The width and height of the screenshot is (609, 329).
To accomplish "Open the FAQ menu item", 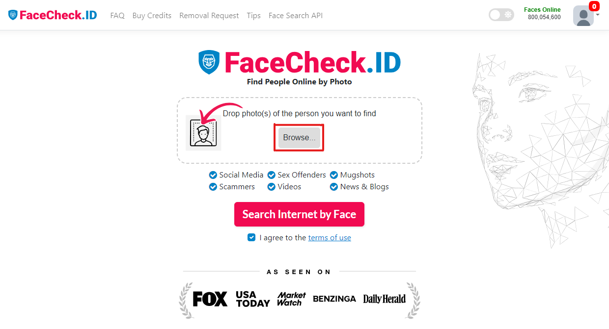I will [x=117, y=16].
